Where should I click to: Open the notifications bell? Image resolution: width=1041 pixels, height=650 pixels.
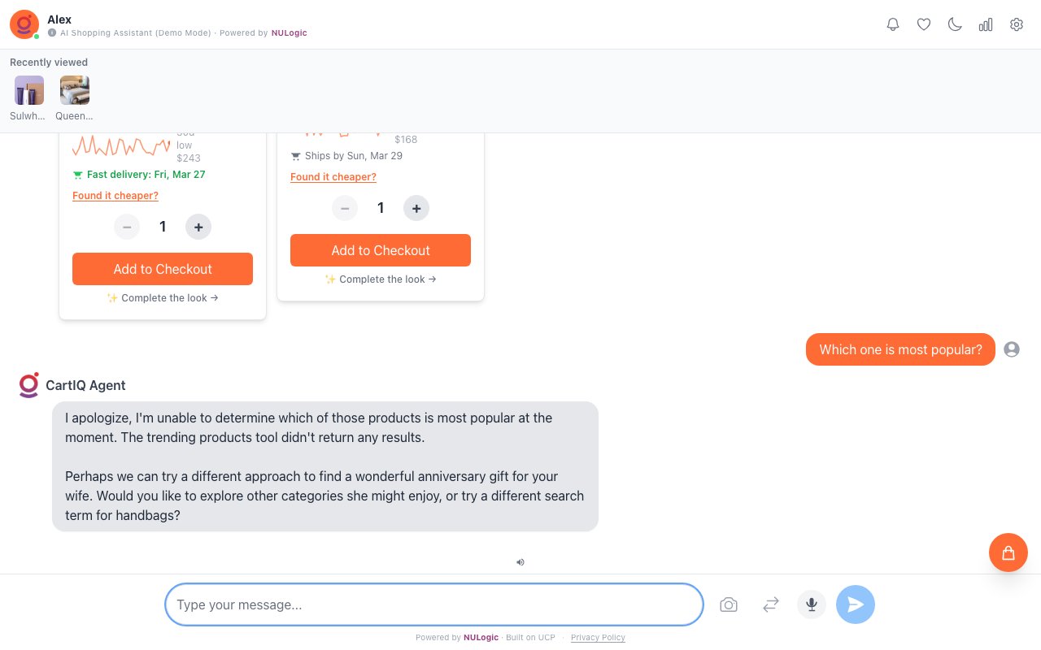[893, 24]
